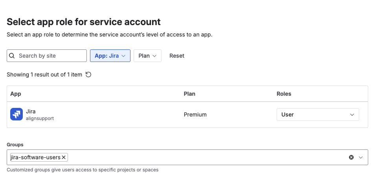Click the Showing 1 result text
This screenshot has width=380, height=182.
pyautogui.click(x=44, y=75)
